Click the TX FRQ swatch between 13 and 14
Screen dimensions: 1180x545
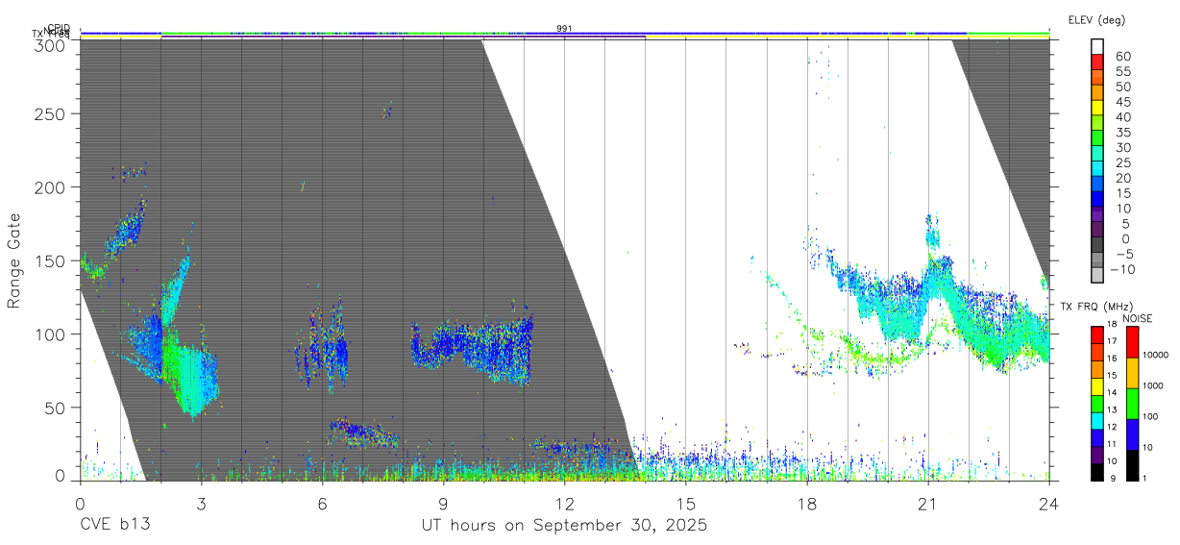coord(1097,403)
